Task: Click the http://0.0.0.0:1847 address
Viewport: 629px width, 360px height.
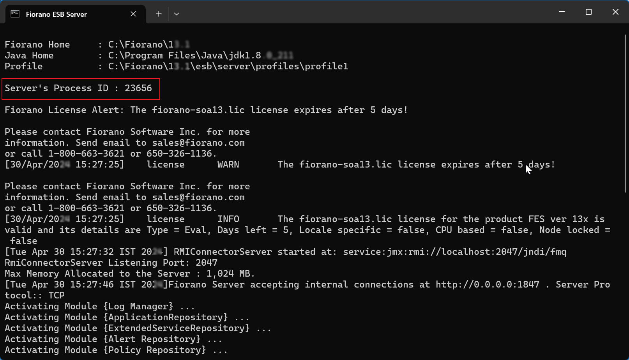Action: [x=488, y=285]
